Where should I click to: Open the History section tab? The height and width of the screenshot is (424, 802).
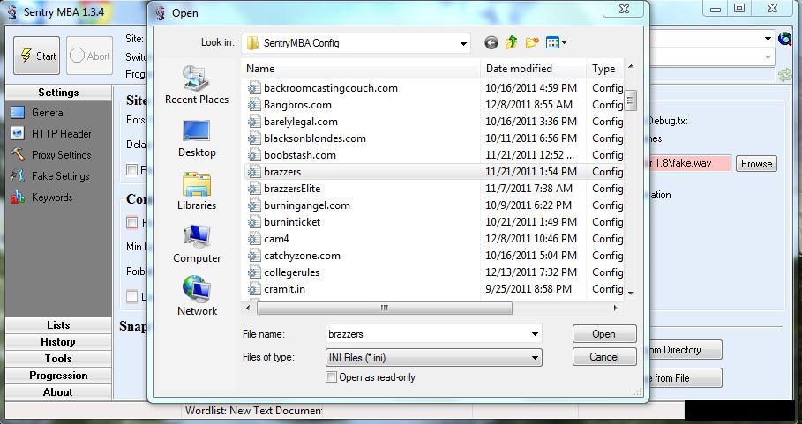click(58, 342)
